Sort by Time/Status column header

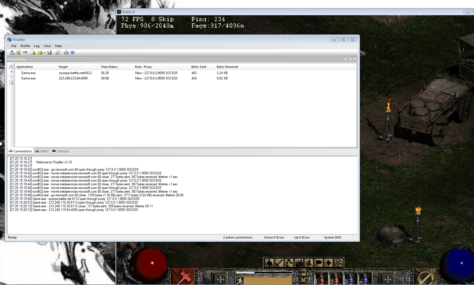(x=116, y=67)
